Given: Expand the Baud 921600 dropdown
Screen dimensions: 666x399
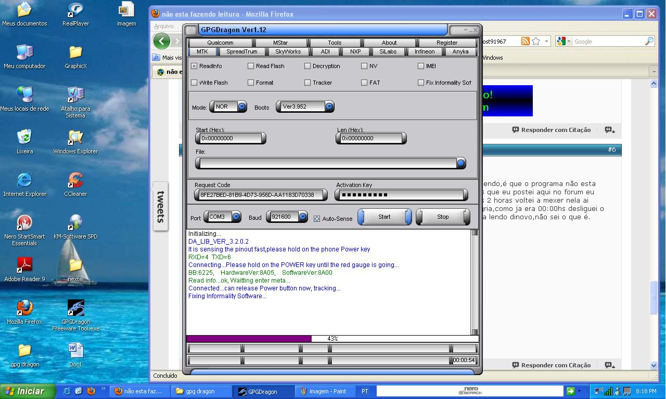Looking at the screenshot, I should [303, 217].
